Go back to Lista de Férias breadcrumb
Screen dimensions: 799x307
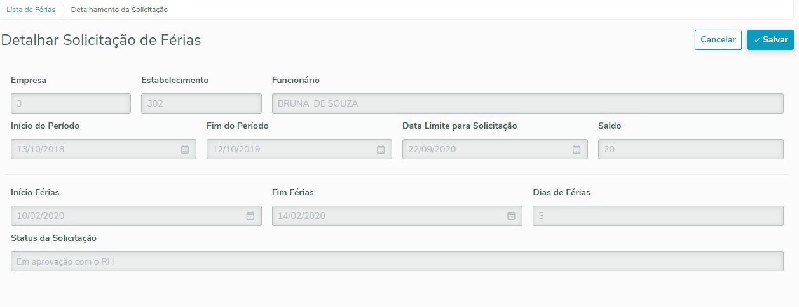(31, 10)
